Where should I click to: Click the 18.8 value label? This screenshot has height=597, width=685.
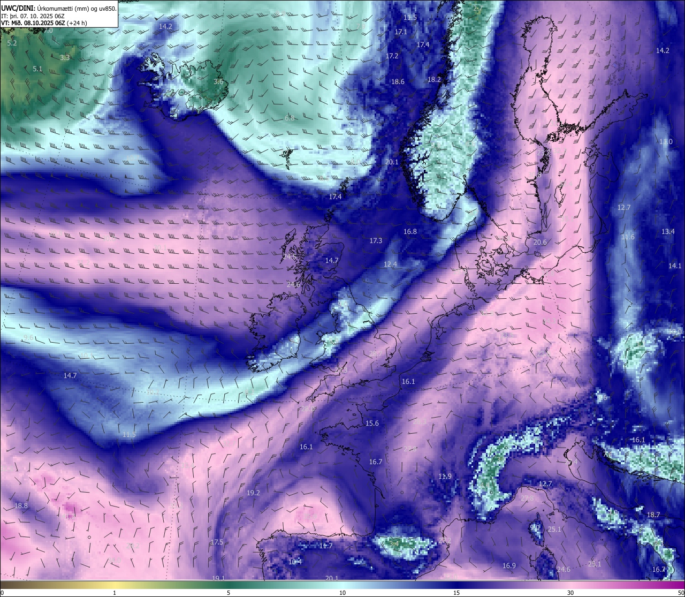point(21,506)
